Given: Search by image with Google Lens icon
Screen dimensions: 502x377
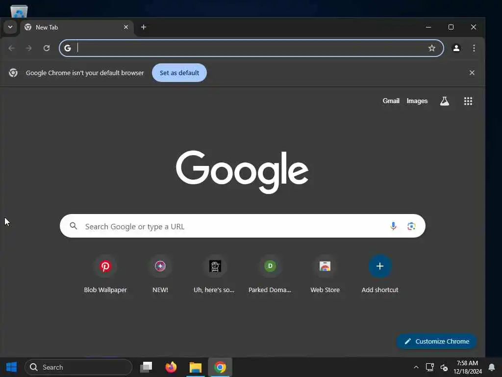Looking at the screenshot, I should click(x=411, y=226).
